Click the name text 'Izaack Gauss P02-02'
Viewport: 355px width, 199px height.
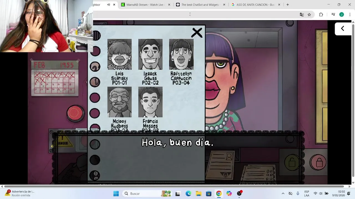coord(150,78)
